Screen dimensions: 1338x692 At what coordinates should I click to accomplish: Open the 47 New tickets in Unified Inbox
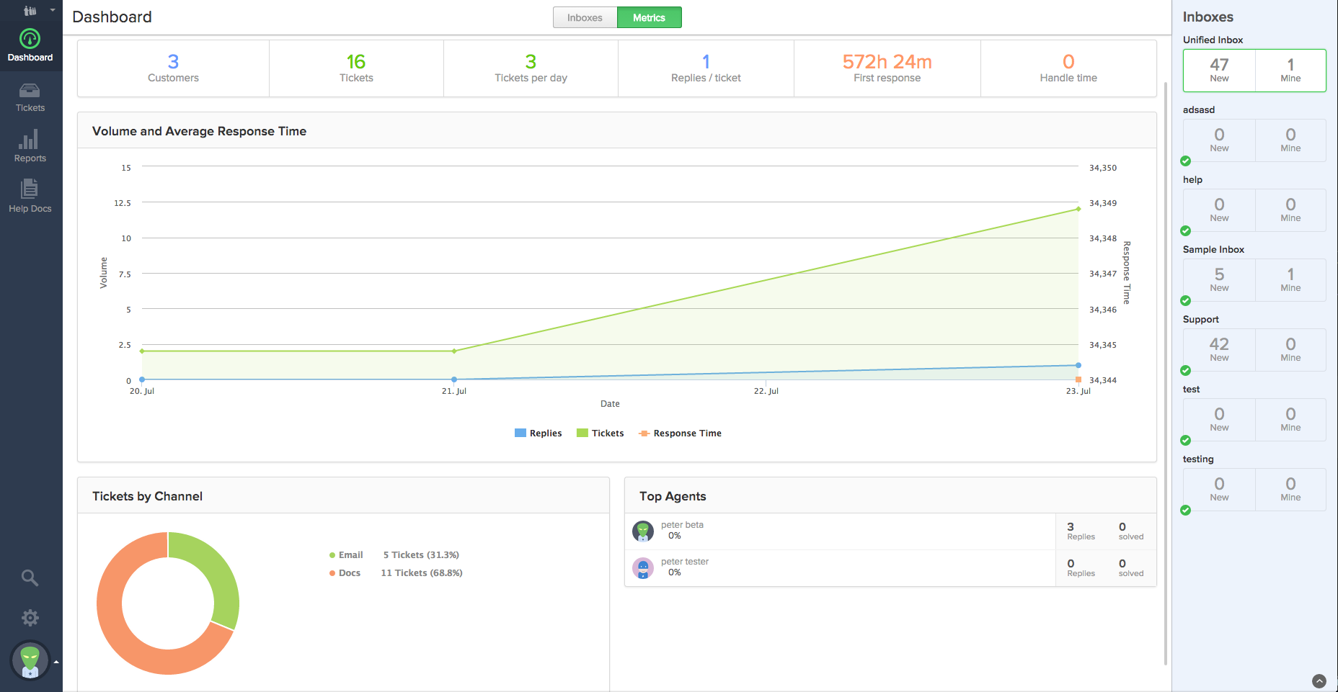pos(1218,70)
